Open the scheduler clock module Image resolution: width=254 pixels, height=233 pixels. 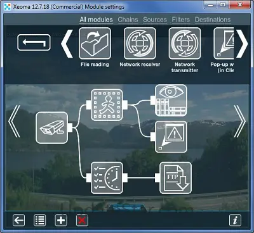tap(107, 178)
